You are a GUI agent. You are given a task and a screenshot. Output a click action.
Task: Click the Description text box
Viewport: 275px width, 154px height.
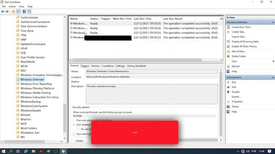[152, 94]
